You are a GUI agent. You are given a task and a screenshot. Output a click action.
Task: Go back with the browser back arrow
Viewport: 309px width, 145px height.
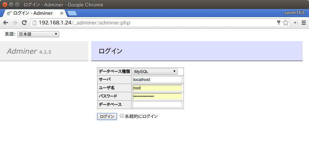click(x=5, y=23)
